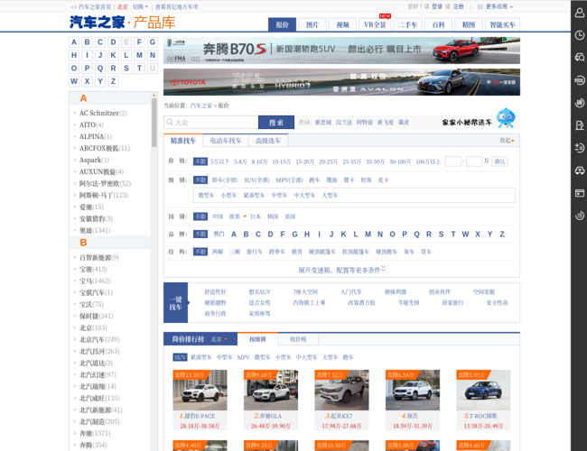587x451 pixels.
Task: Switch ranking to the 按价格 tab
Action: point(298,339)
